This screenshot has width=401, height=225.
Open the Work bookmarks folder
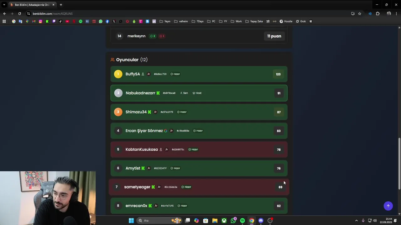236,21
